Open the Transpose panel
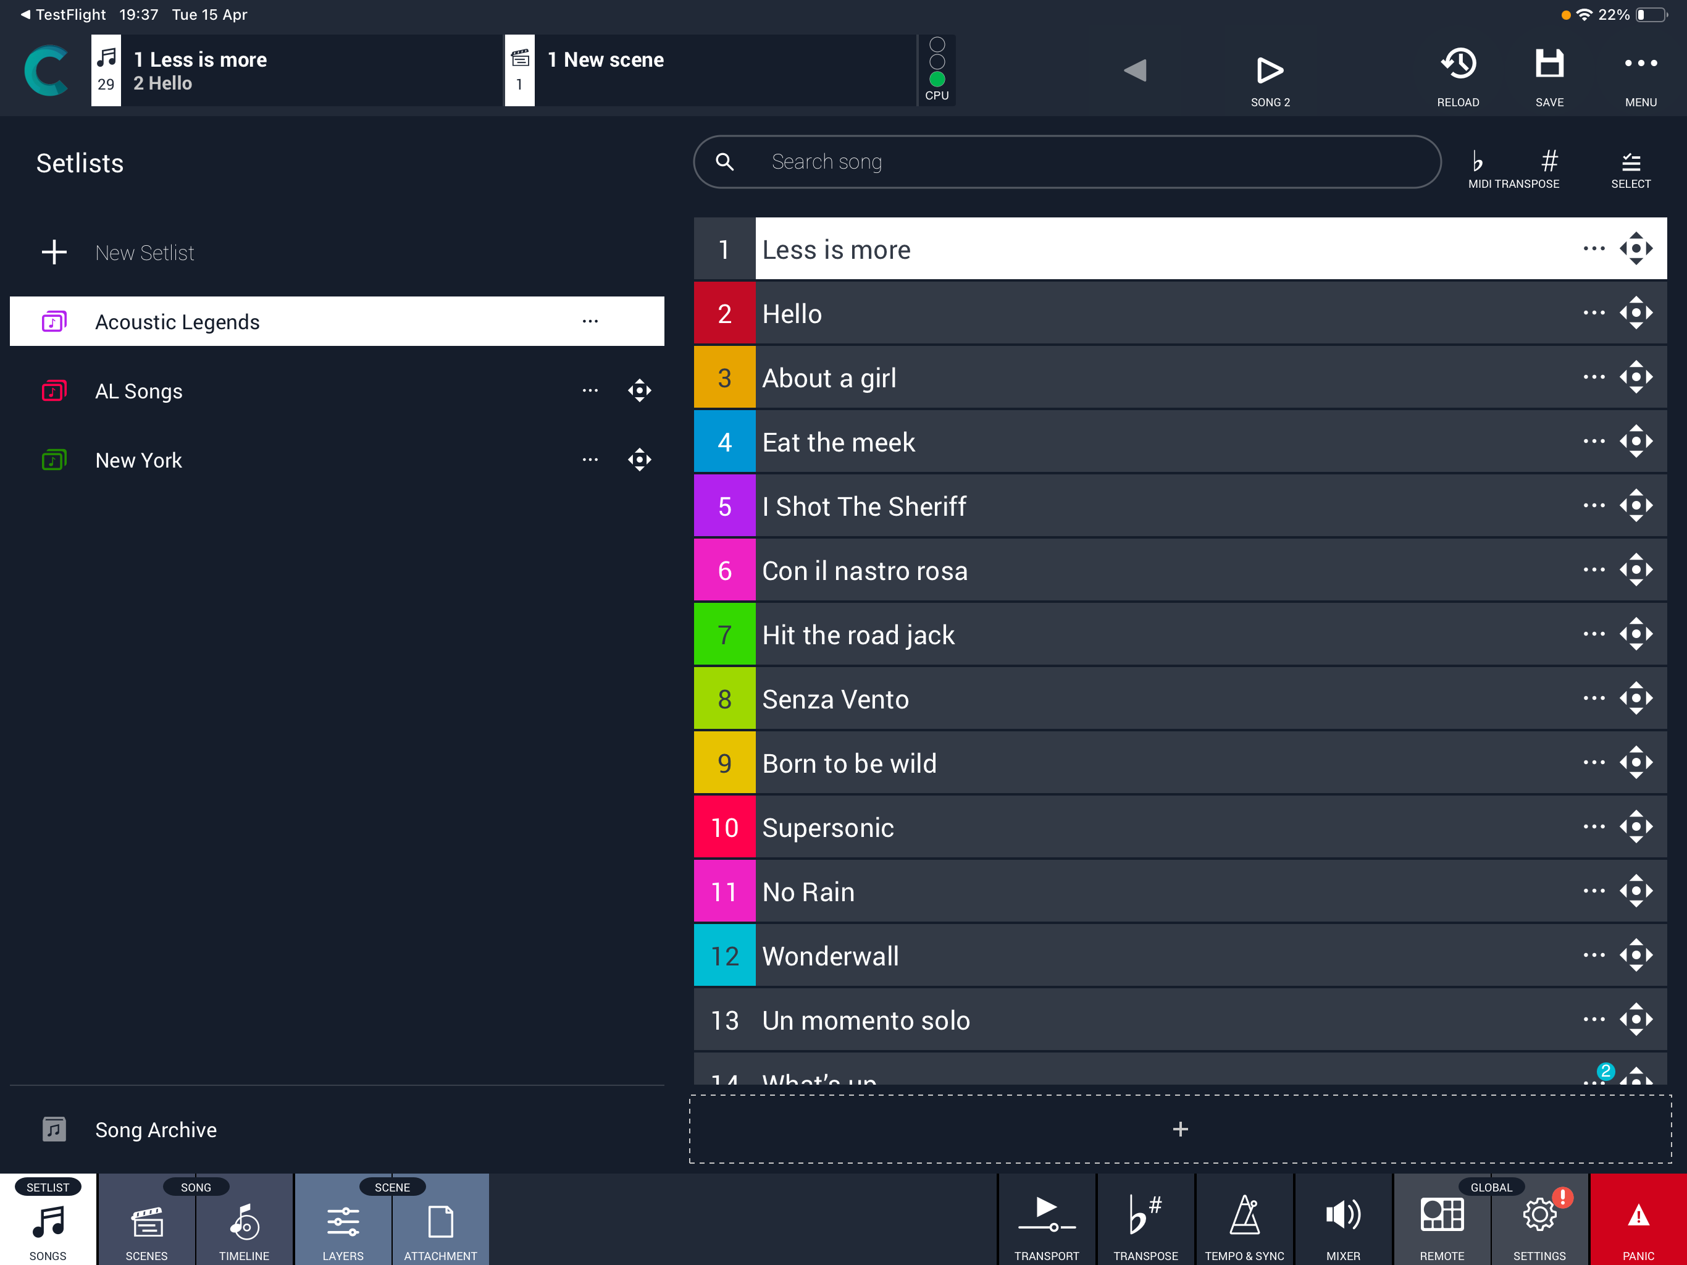This screenshot has height=1265, width=1687. [1145, 1219]
